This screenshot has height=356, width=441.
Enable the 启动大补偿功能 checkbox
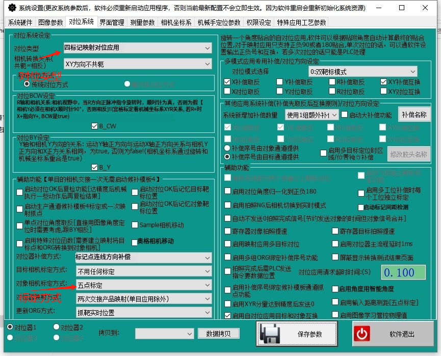[345, 116]
